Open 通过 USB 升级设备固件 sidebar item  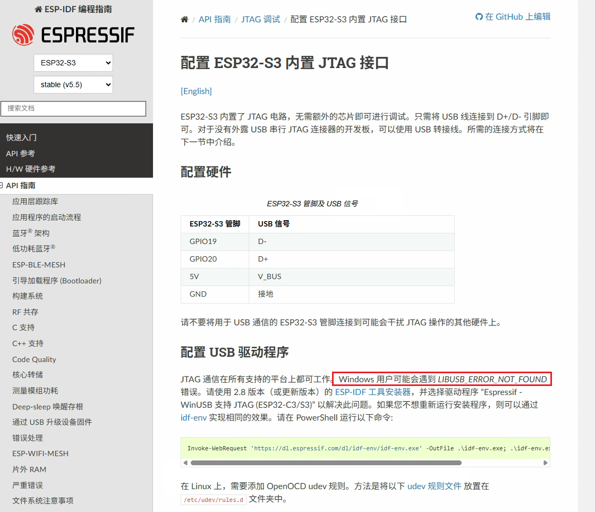[x=52, y=422]
